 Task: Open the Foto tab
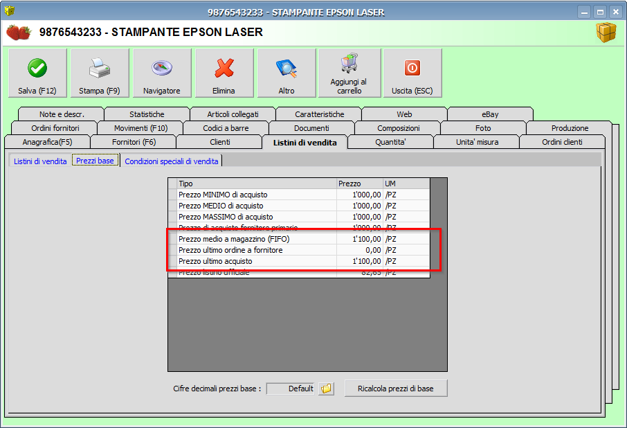coord(483,128)
